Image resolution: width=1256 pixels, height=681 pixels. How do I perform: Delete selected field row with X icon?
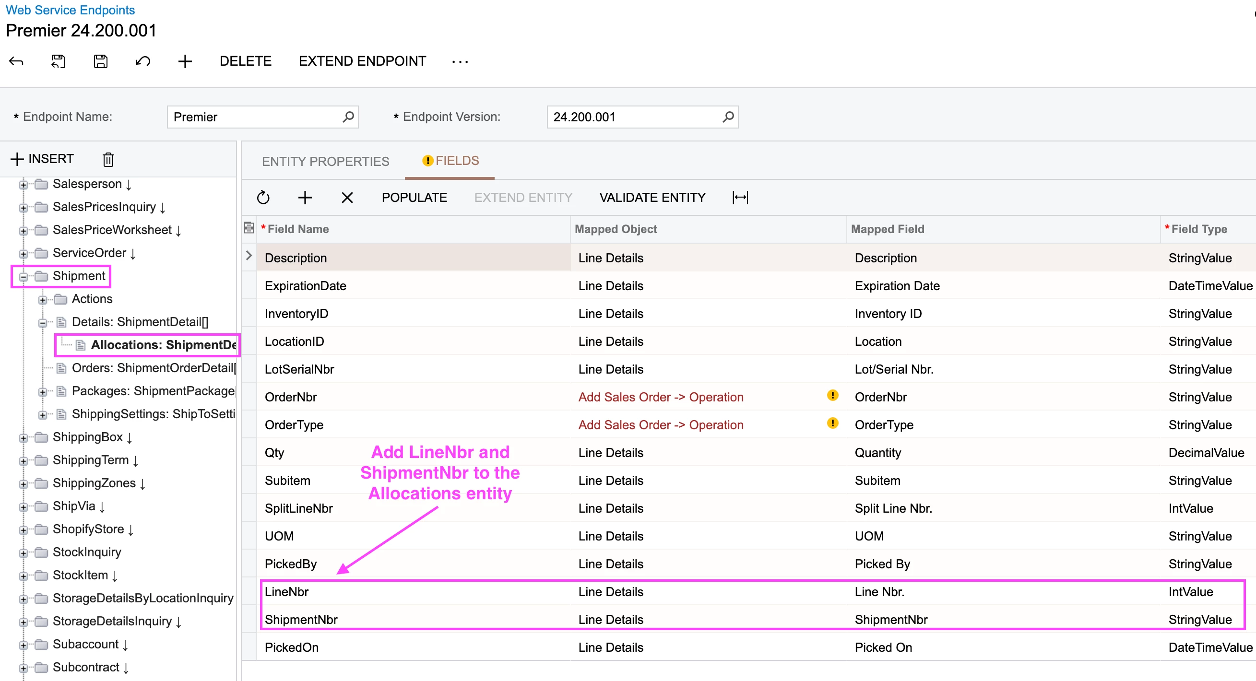pos(347,198)
